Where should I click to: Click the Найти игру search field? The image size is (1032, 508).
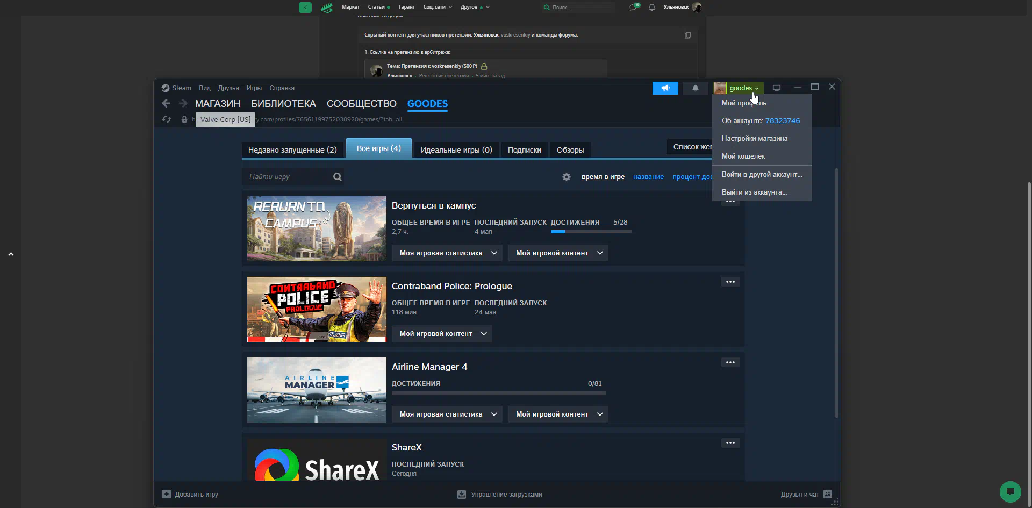(293, 176)
